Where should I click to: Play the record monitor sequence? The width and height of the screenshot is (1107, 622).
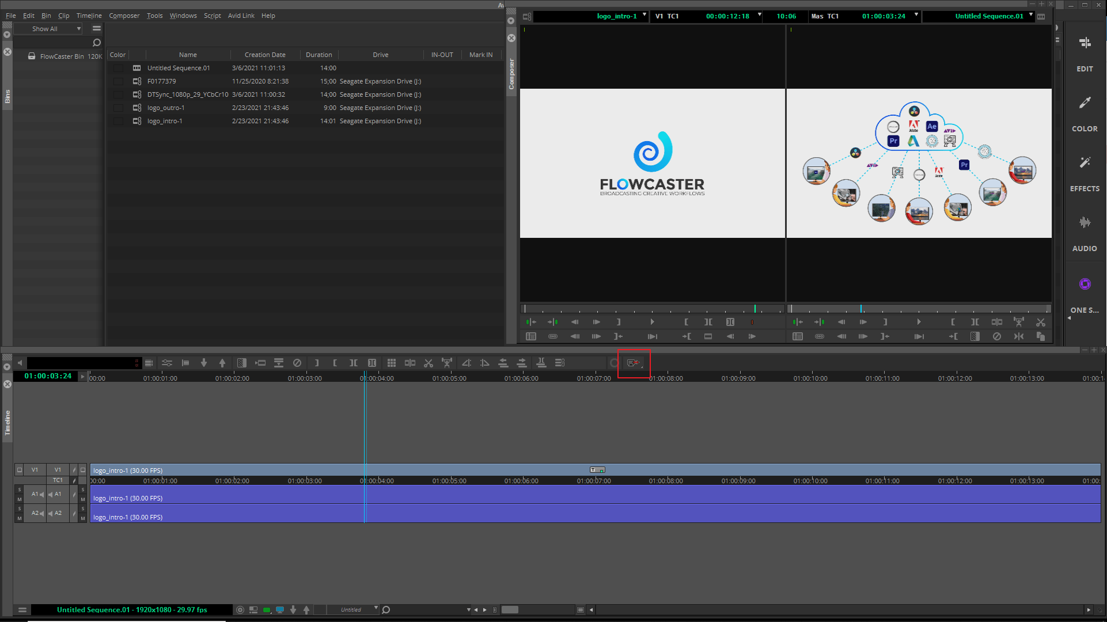[x=919, y=322]
